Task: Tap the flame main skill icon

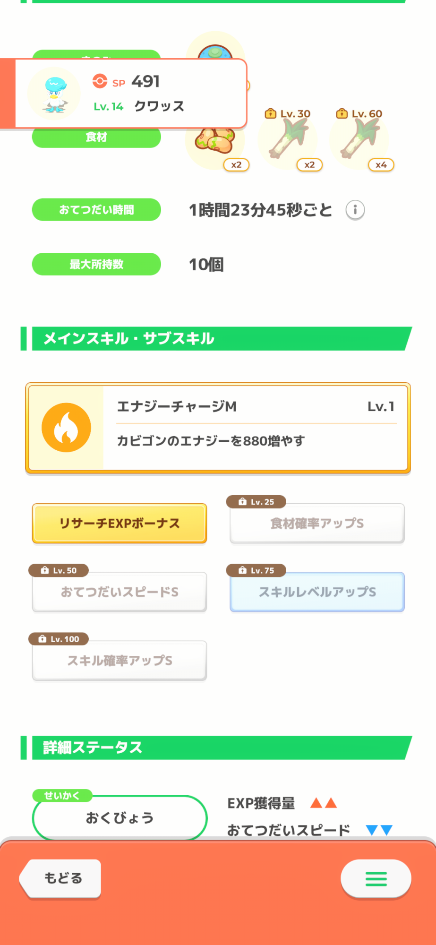Action: coord(66,428)
